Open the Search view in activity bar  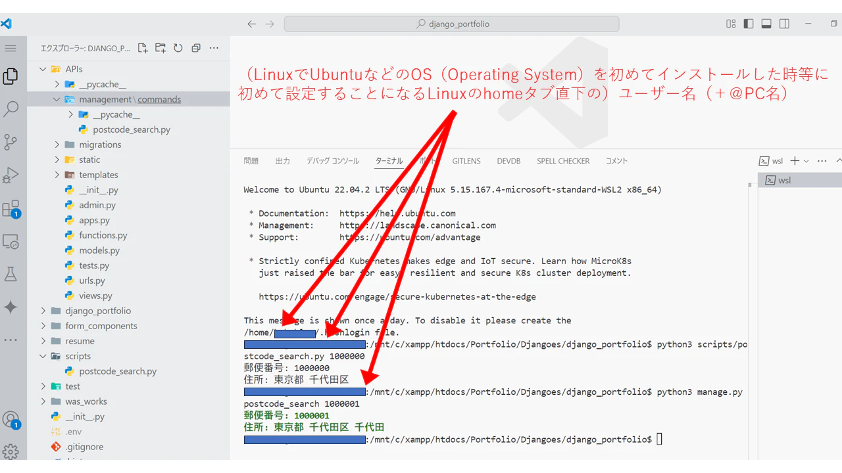click(x=11, y=109)
